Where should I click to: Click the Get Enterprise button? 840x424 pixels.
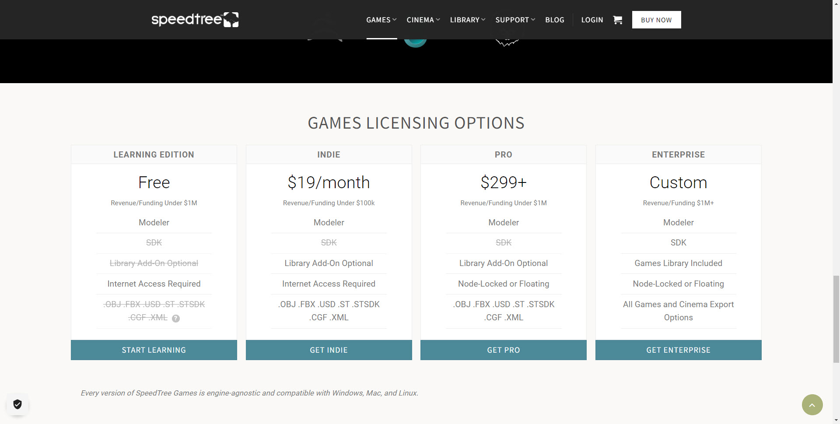point(679,350)
